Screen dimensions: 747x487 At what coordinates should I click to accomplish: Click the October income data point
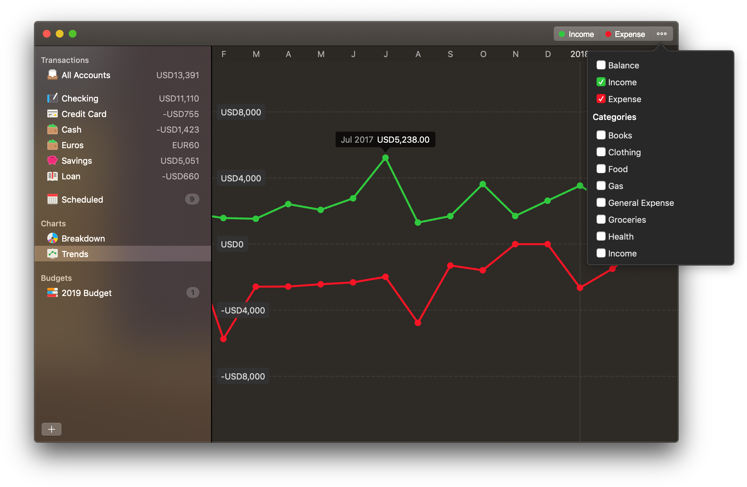click(x=483, y=184)
